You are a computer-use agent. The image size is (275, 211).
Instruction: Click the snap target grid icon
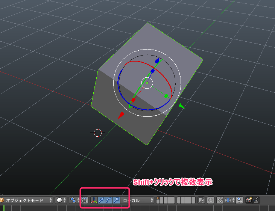[x=239, y=200]
